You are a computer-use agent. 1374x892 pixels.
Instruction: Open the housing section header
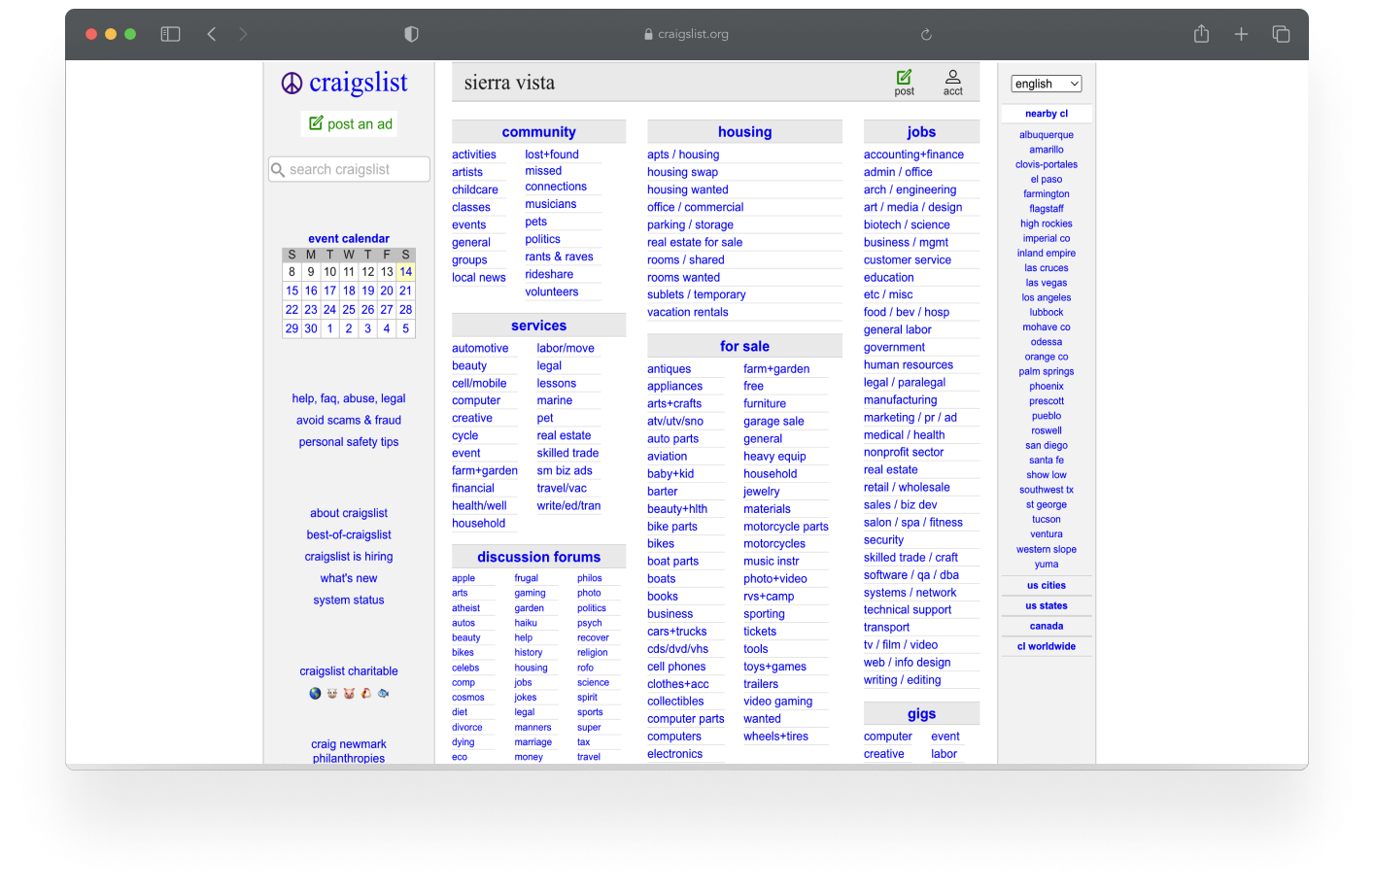point(744,132)
